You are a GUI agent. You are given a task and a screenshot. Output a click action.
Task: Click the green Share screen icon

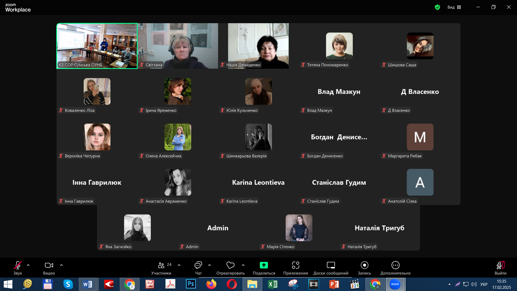pos(264,265)
